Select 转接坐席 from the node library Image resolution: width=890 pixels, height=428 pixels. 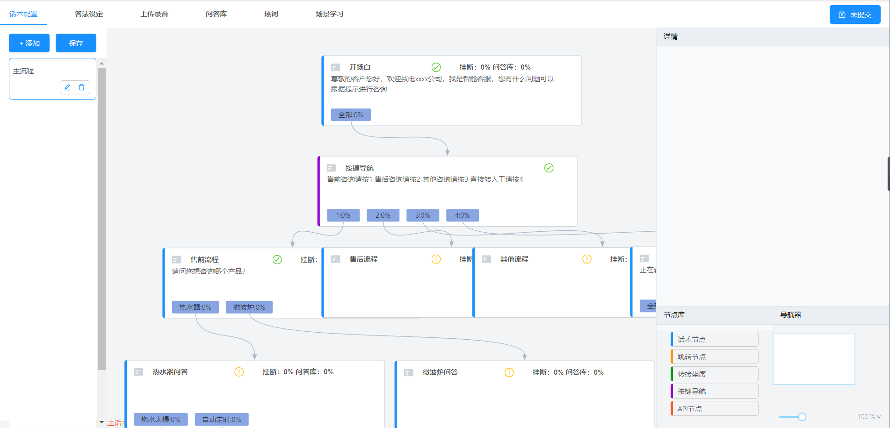(x=714, y=374)
